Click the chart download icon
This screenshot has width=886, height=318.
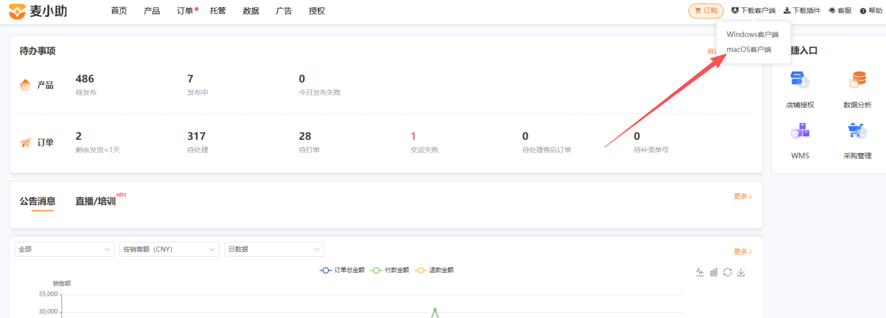coord(741,272)
